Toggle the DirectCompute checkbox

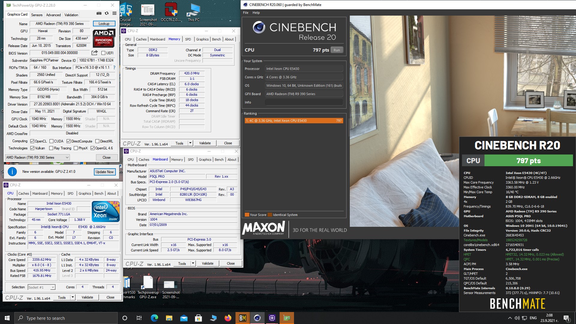(x=68, y=141)
